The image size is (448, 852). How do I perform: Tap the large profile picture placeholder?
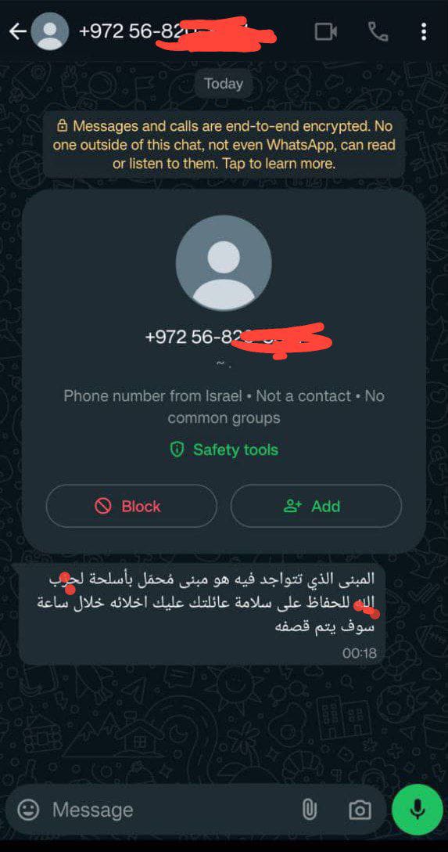pos(224,263)
